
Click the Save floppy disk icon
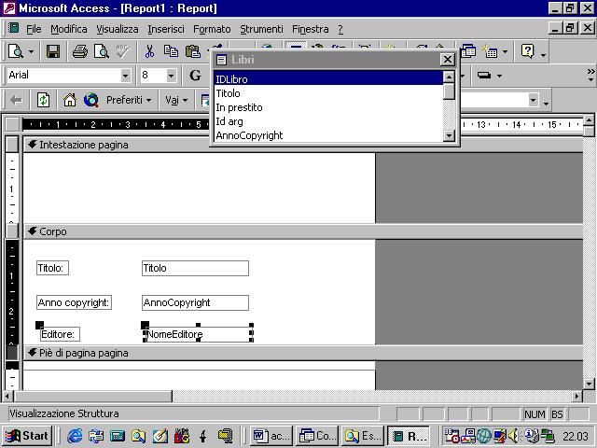[x=53, y=51]
